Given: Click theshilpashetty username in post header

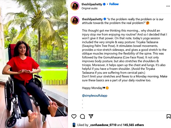Looking at the screenshot, I should [92, 4].
